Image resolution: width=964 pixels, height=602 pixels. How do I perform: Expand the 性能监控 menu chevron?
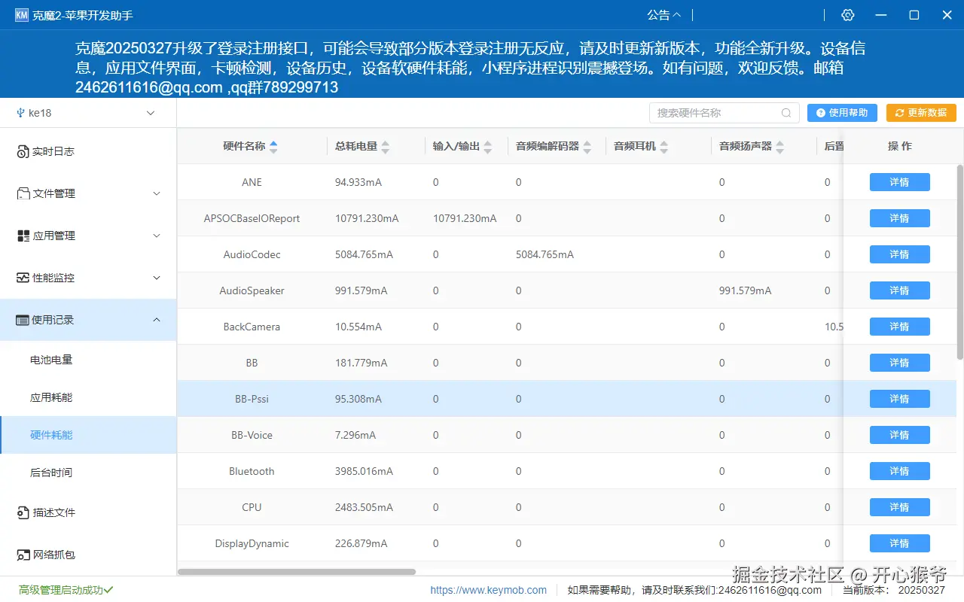pos(157,278)
